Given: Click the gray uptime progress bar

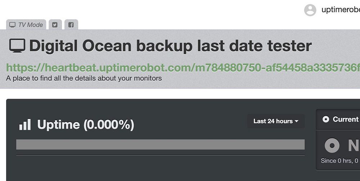Looking at the screenshot, I should (160, 144).
